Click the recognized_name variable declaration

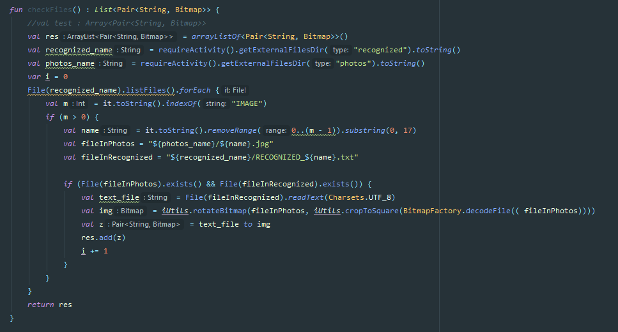pyautogui.click(x=79, y=50)
